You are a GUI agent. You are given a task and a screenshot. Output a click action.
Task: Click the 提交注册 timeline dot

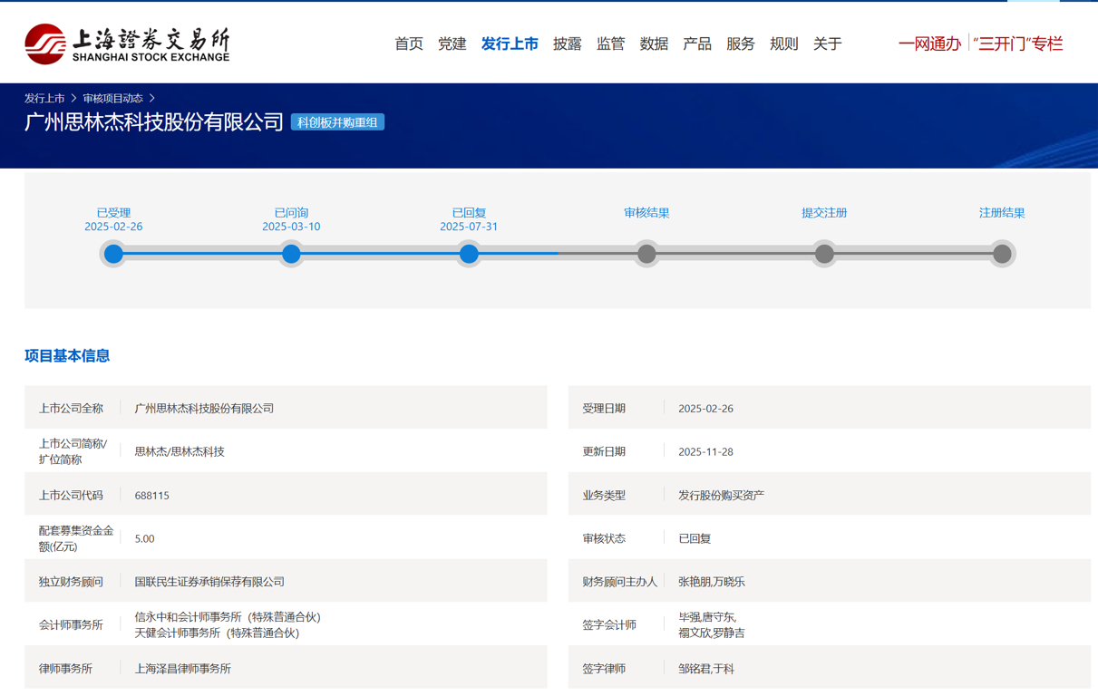[x=824, y=255]
